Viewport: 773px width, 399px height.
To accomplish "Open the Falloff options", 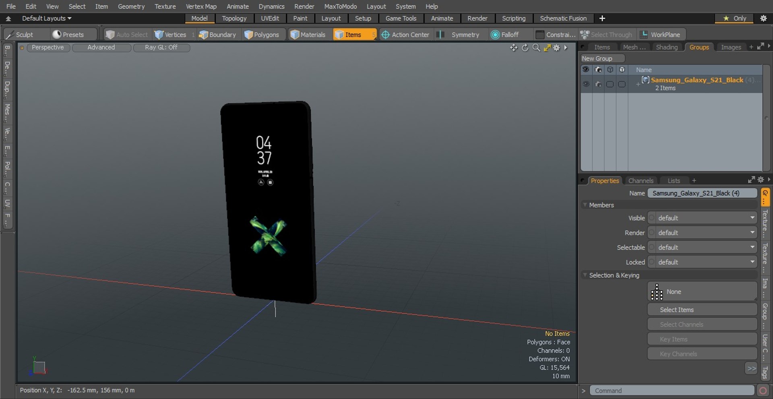I will point(505,35).
